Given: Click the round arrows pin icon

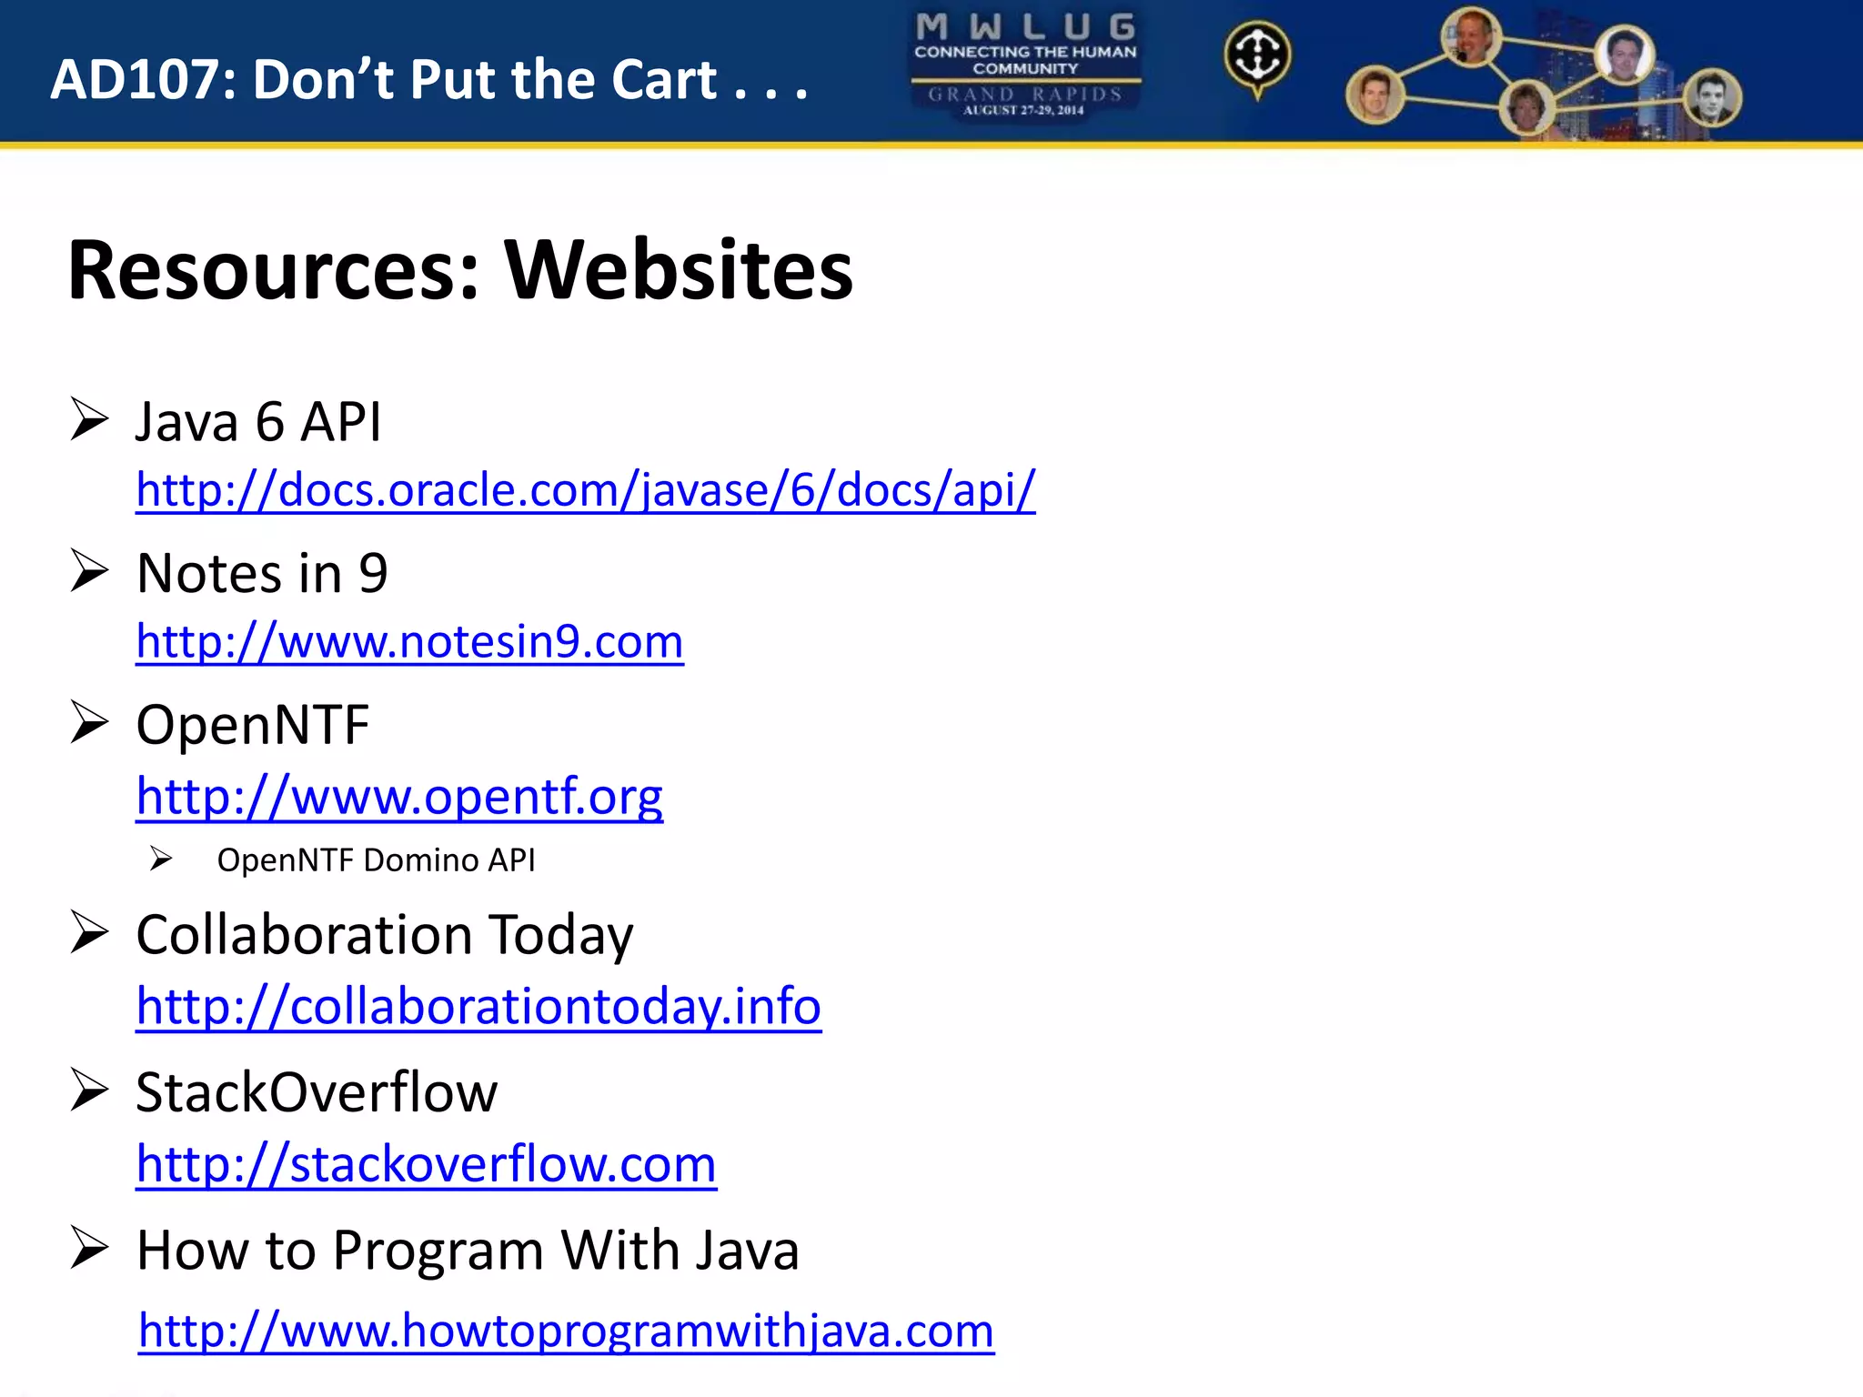Looking at the screenshot, I should (x=1257, y=58).
